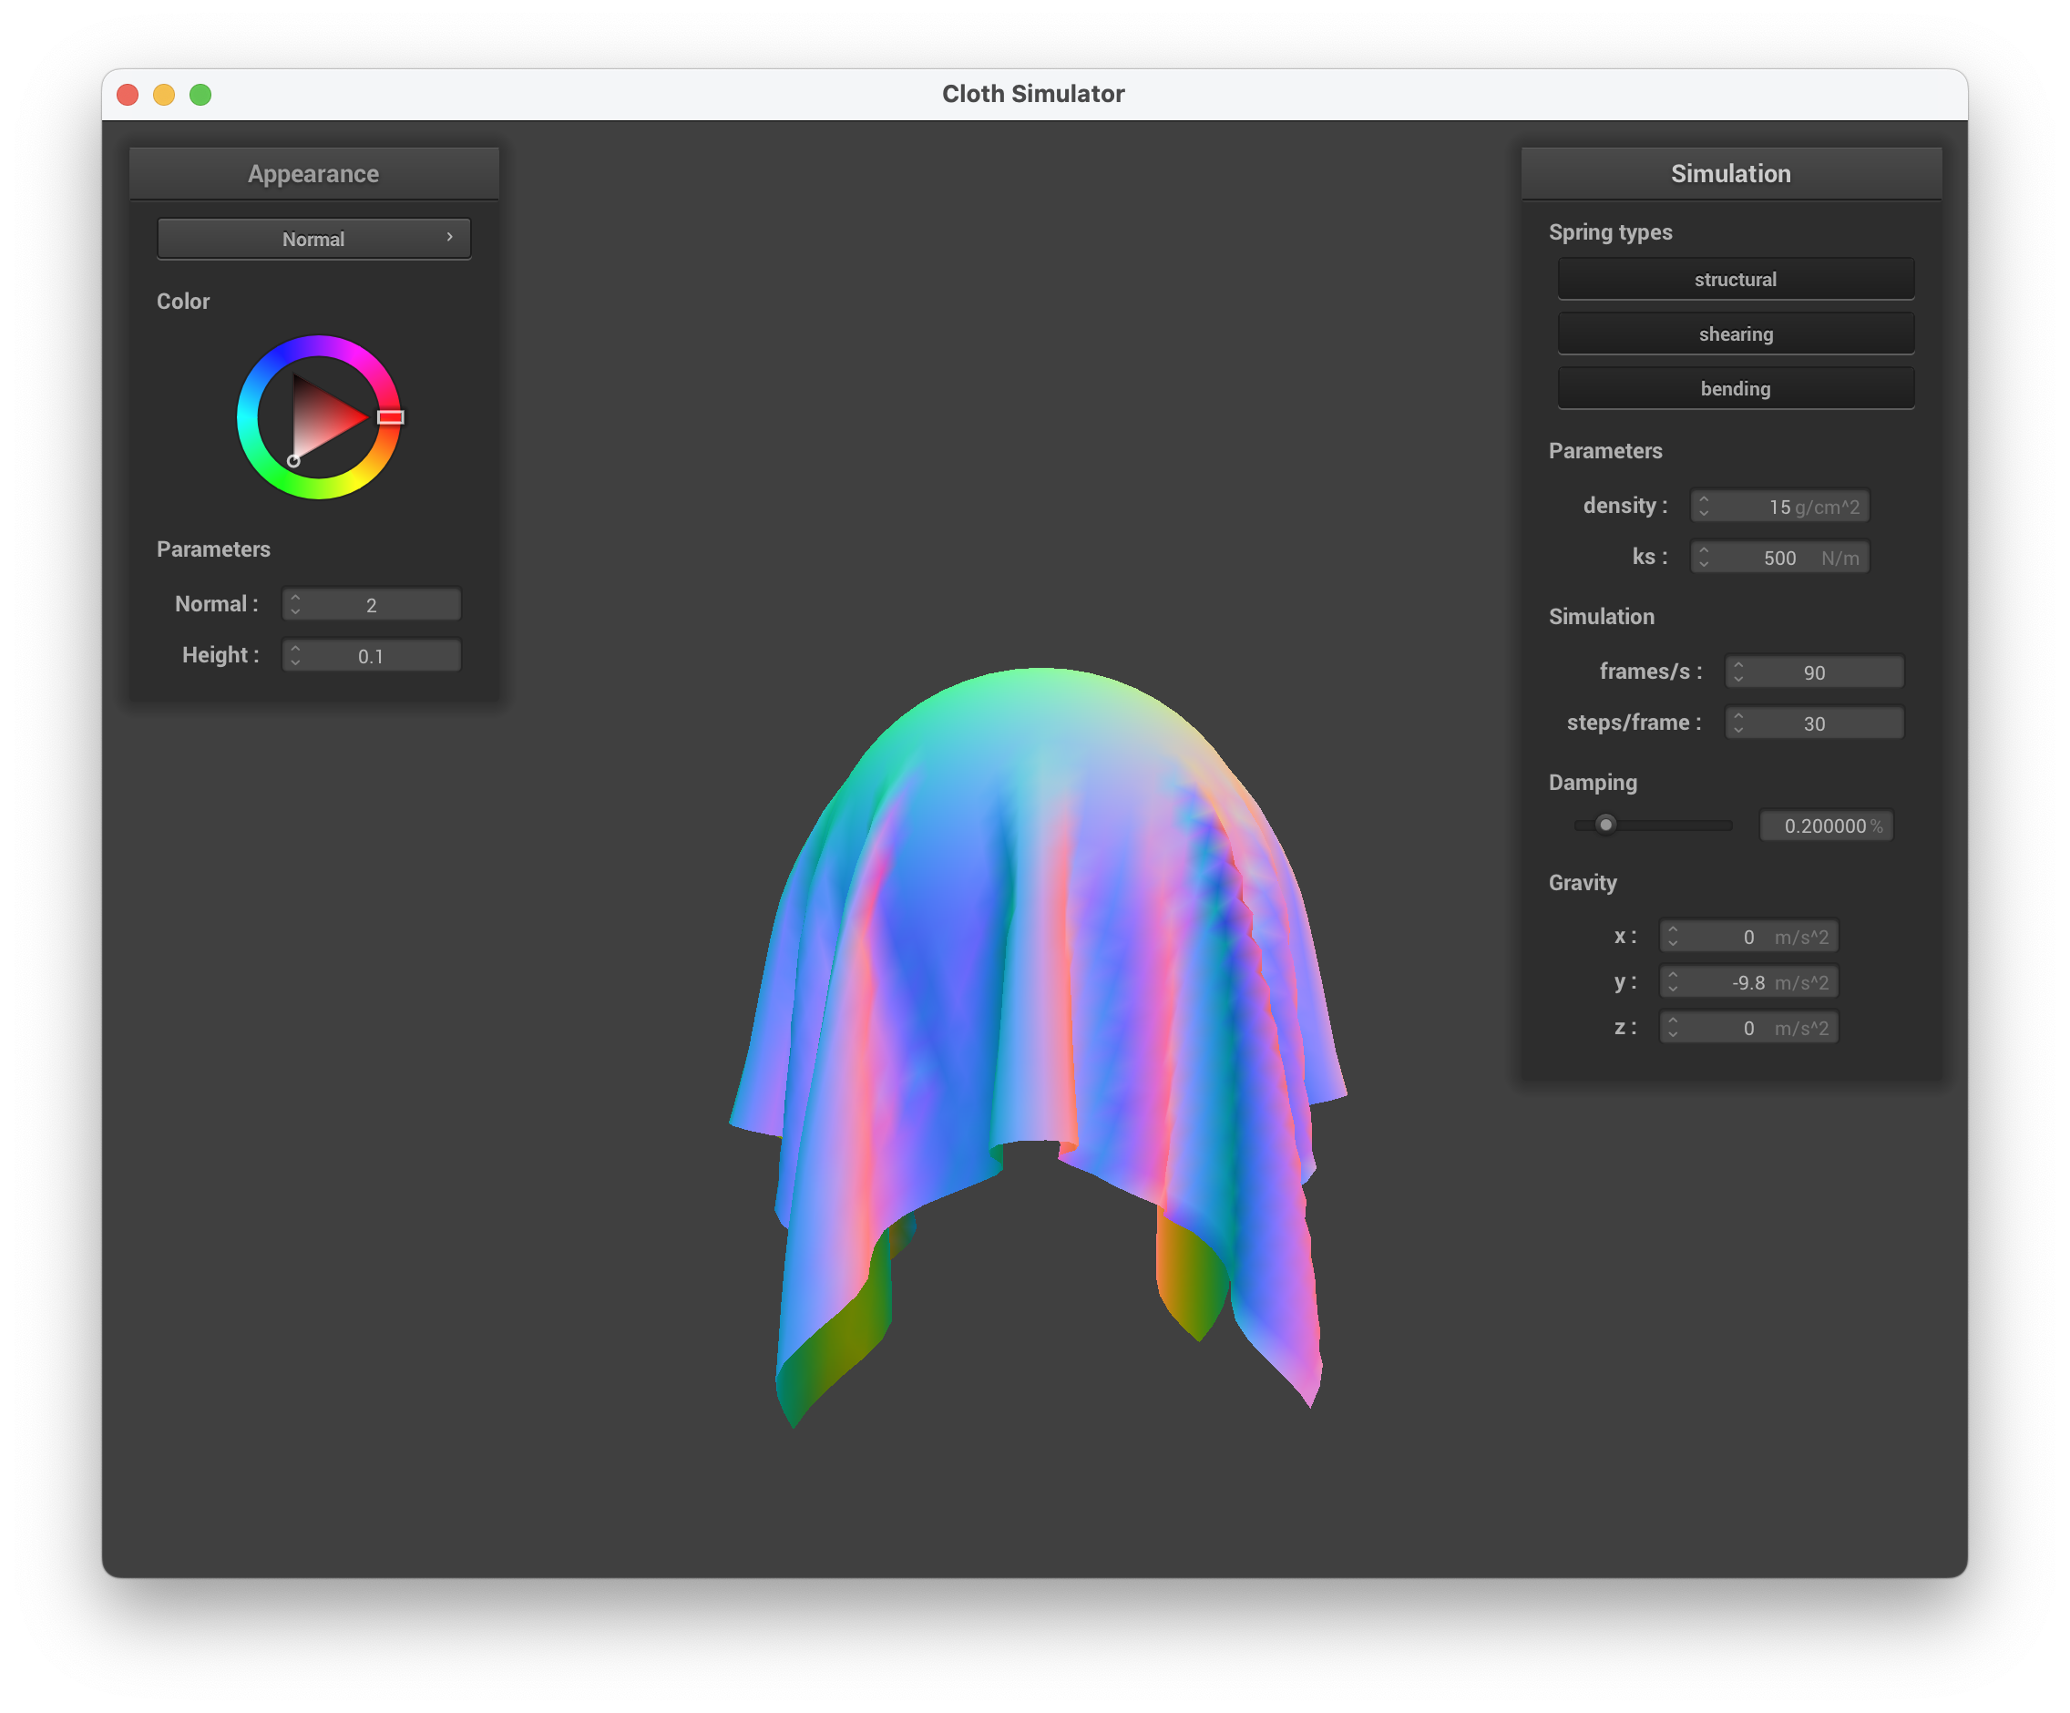Click the Simulation panel header

tap(1731, 173)
